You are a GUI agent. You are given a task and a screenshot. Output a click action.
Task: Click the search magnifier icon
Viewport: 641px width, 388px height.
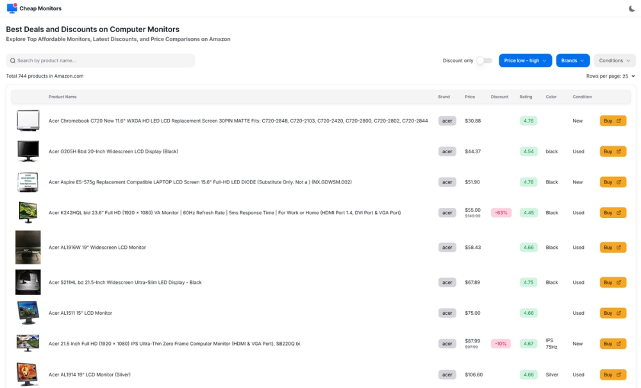(13, 60)
